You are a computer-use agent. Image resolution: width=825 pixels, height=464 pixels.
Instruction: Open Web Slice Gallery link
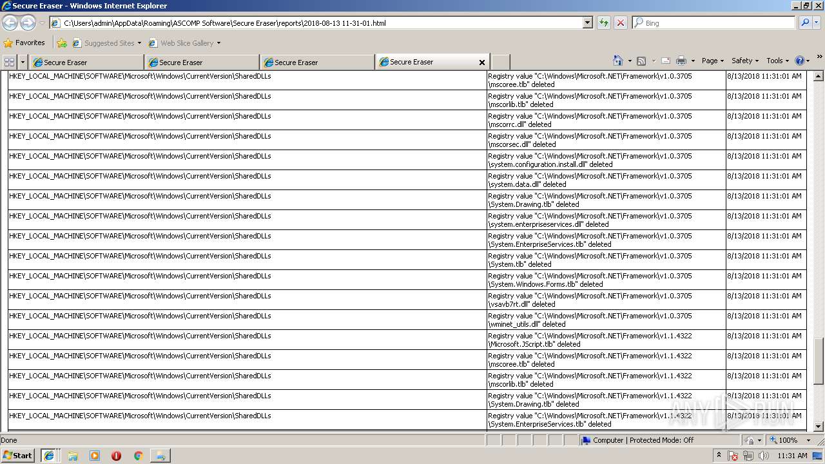(x=184, y=43)
